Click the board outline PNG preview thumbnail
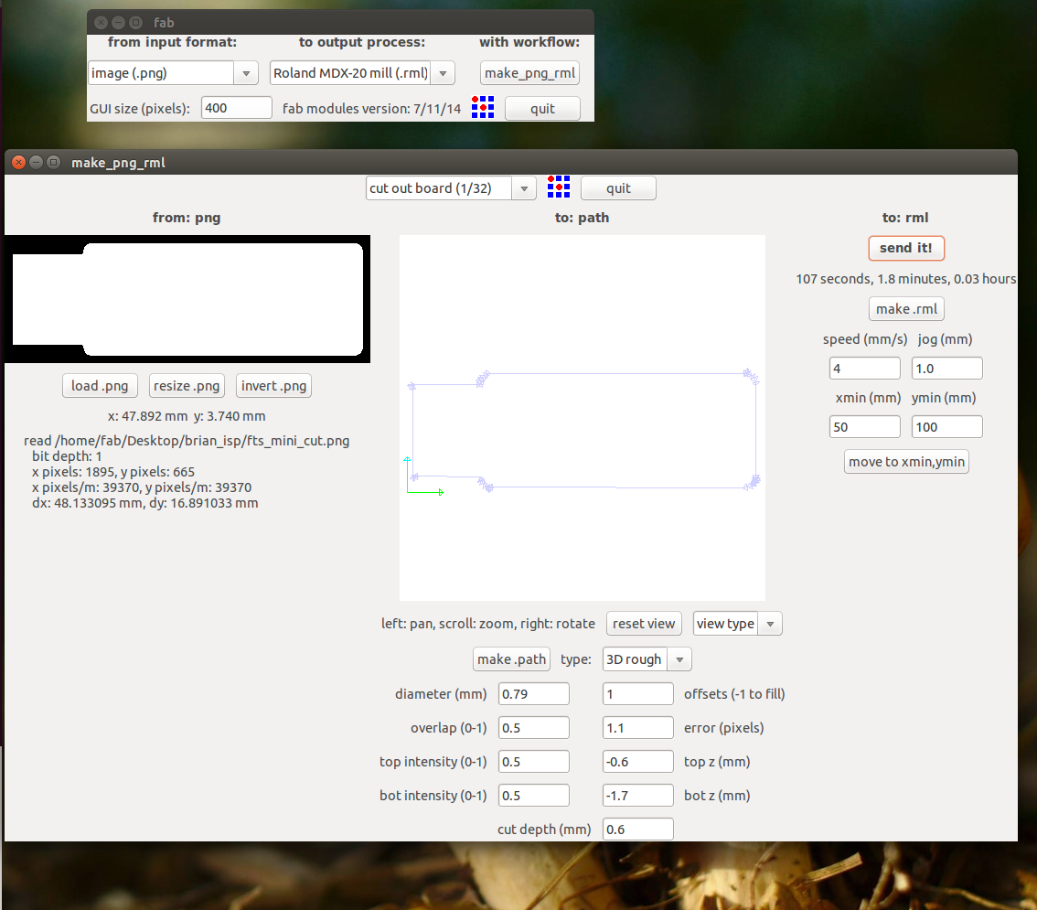The image size is (1037, 910). (x=187, y=300)
